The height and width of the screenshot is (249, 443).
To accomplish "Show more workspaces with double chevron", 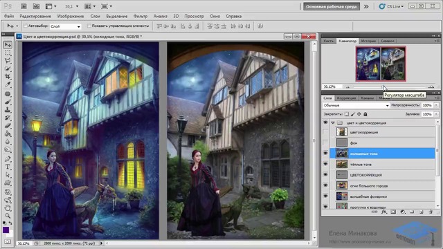I will pos(366,6).
